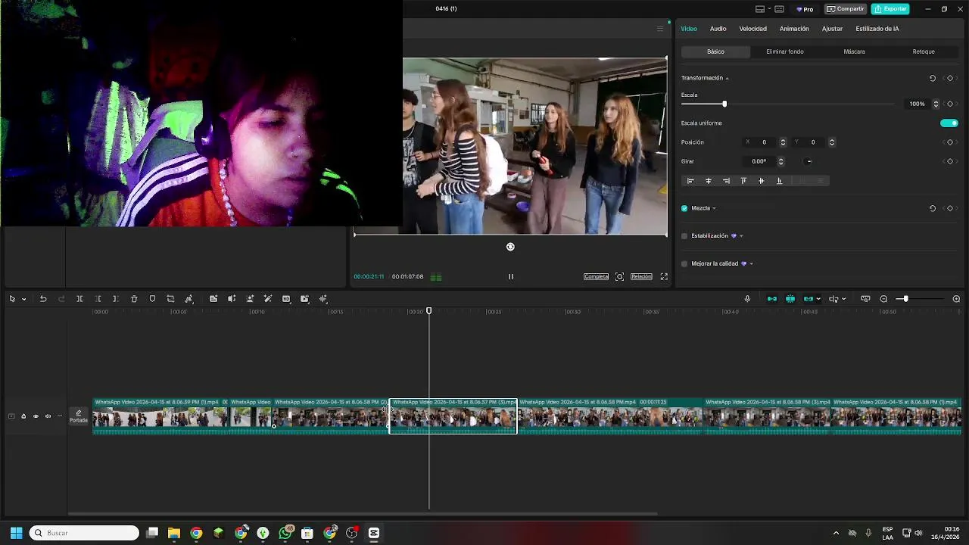The width and height of the screenshot is (969, 545).
Task: Click the marker shield icon in toolbar
Action: pyautogui.click(x=152, y=299)
